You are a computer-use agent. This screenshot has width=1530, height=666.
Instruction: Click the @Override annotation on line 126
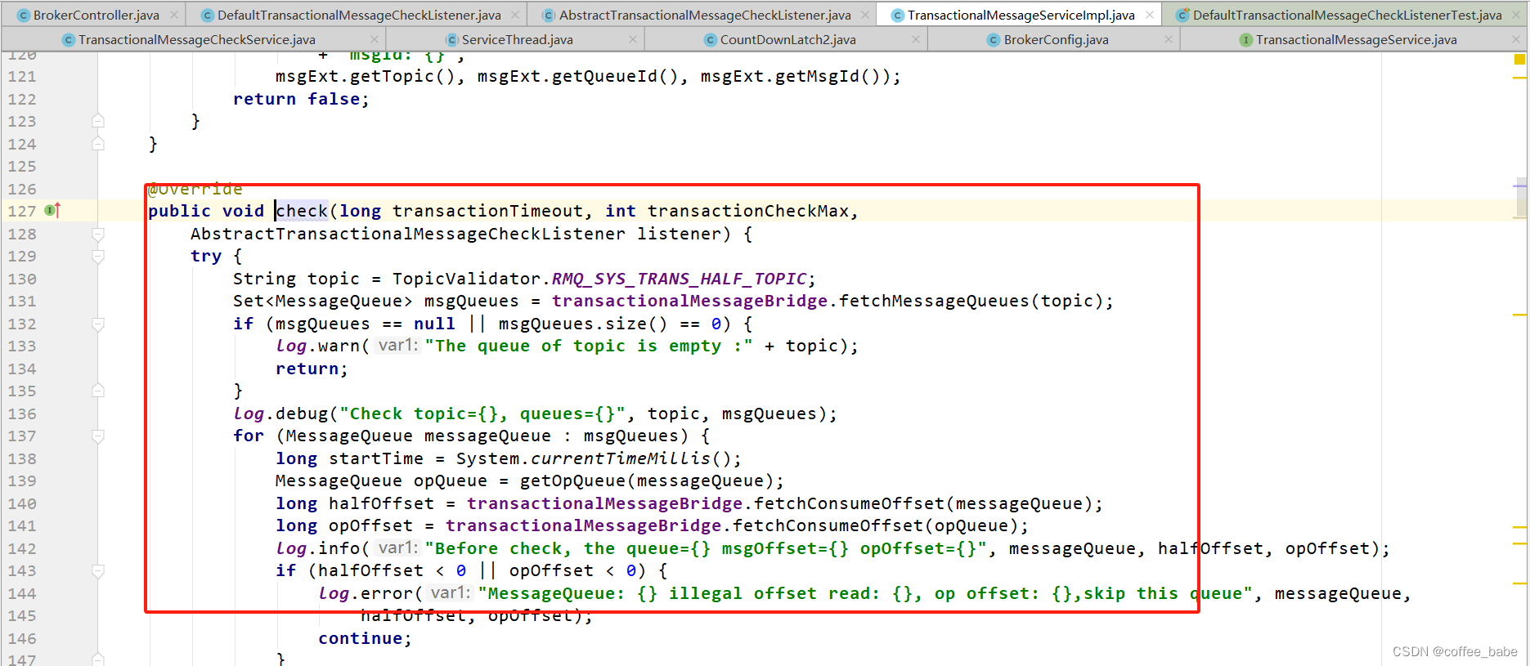tap(195, 189)
